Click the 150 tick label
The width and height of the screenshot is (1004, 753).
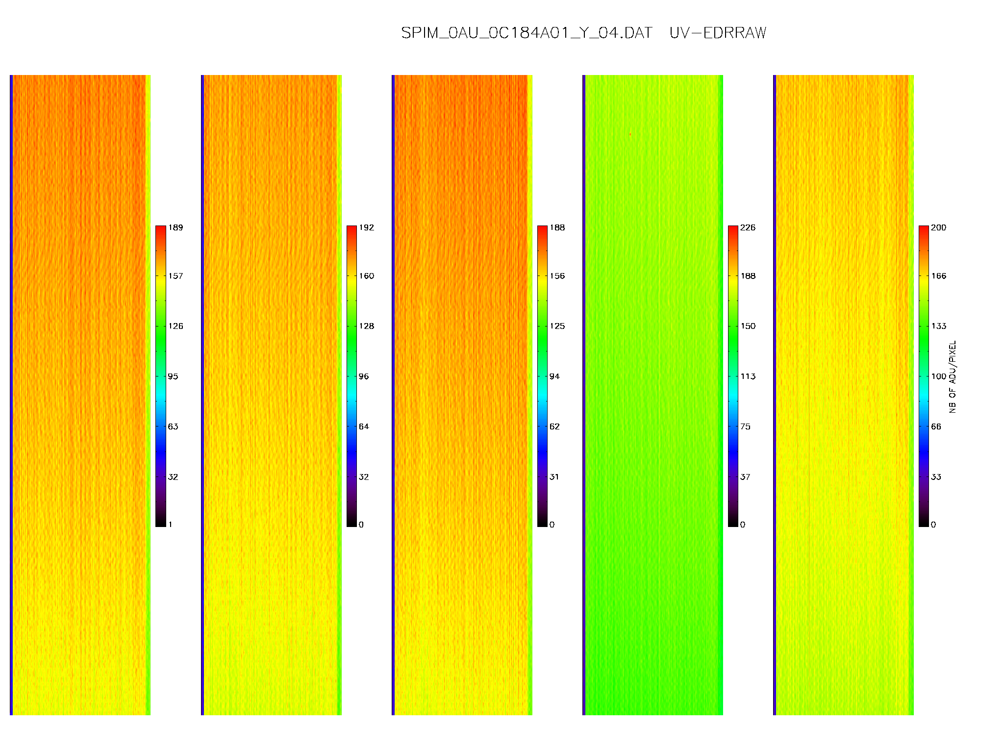click(748, 326)
